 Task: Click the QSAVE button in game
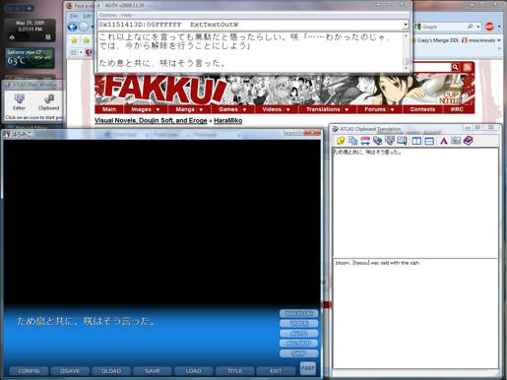[70, 371]
